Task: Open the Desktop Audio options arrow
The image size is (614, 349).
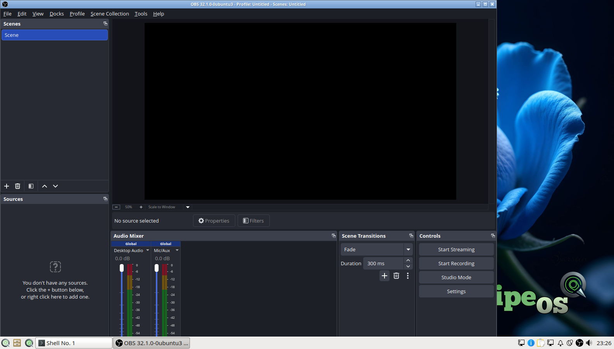Action: 148,250
